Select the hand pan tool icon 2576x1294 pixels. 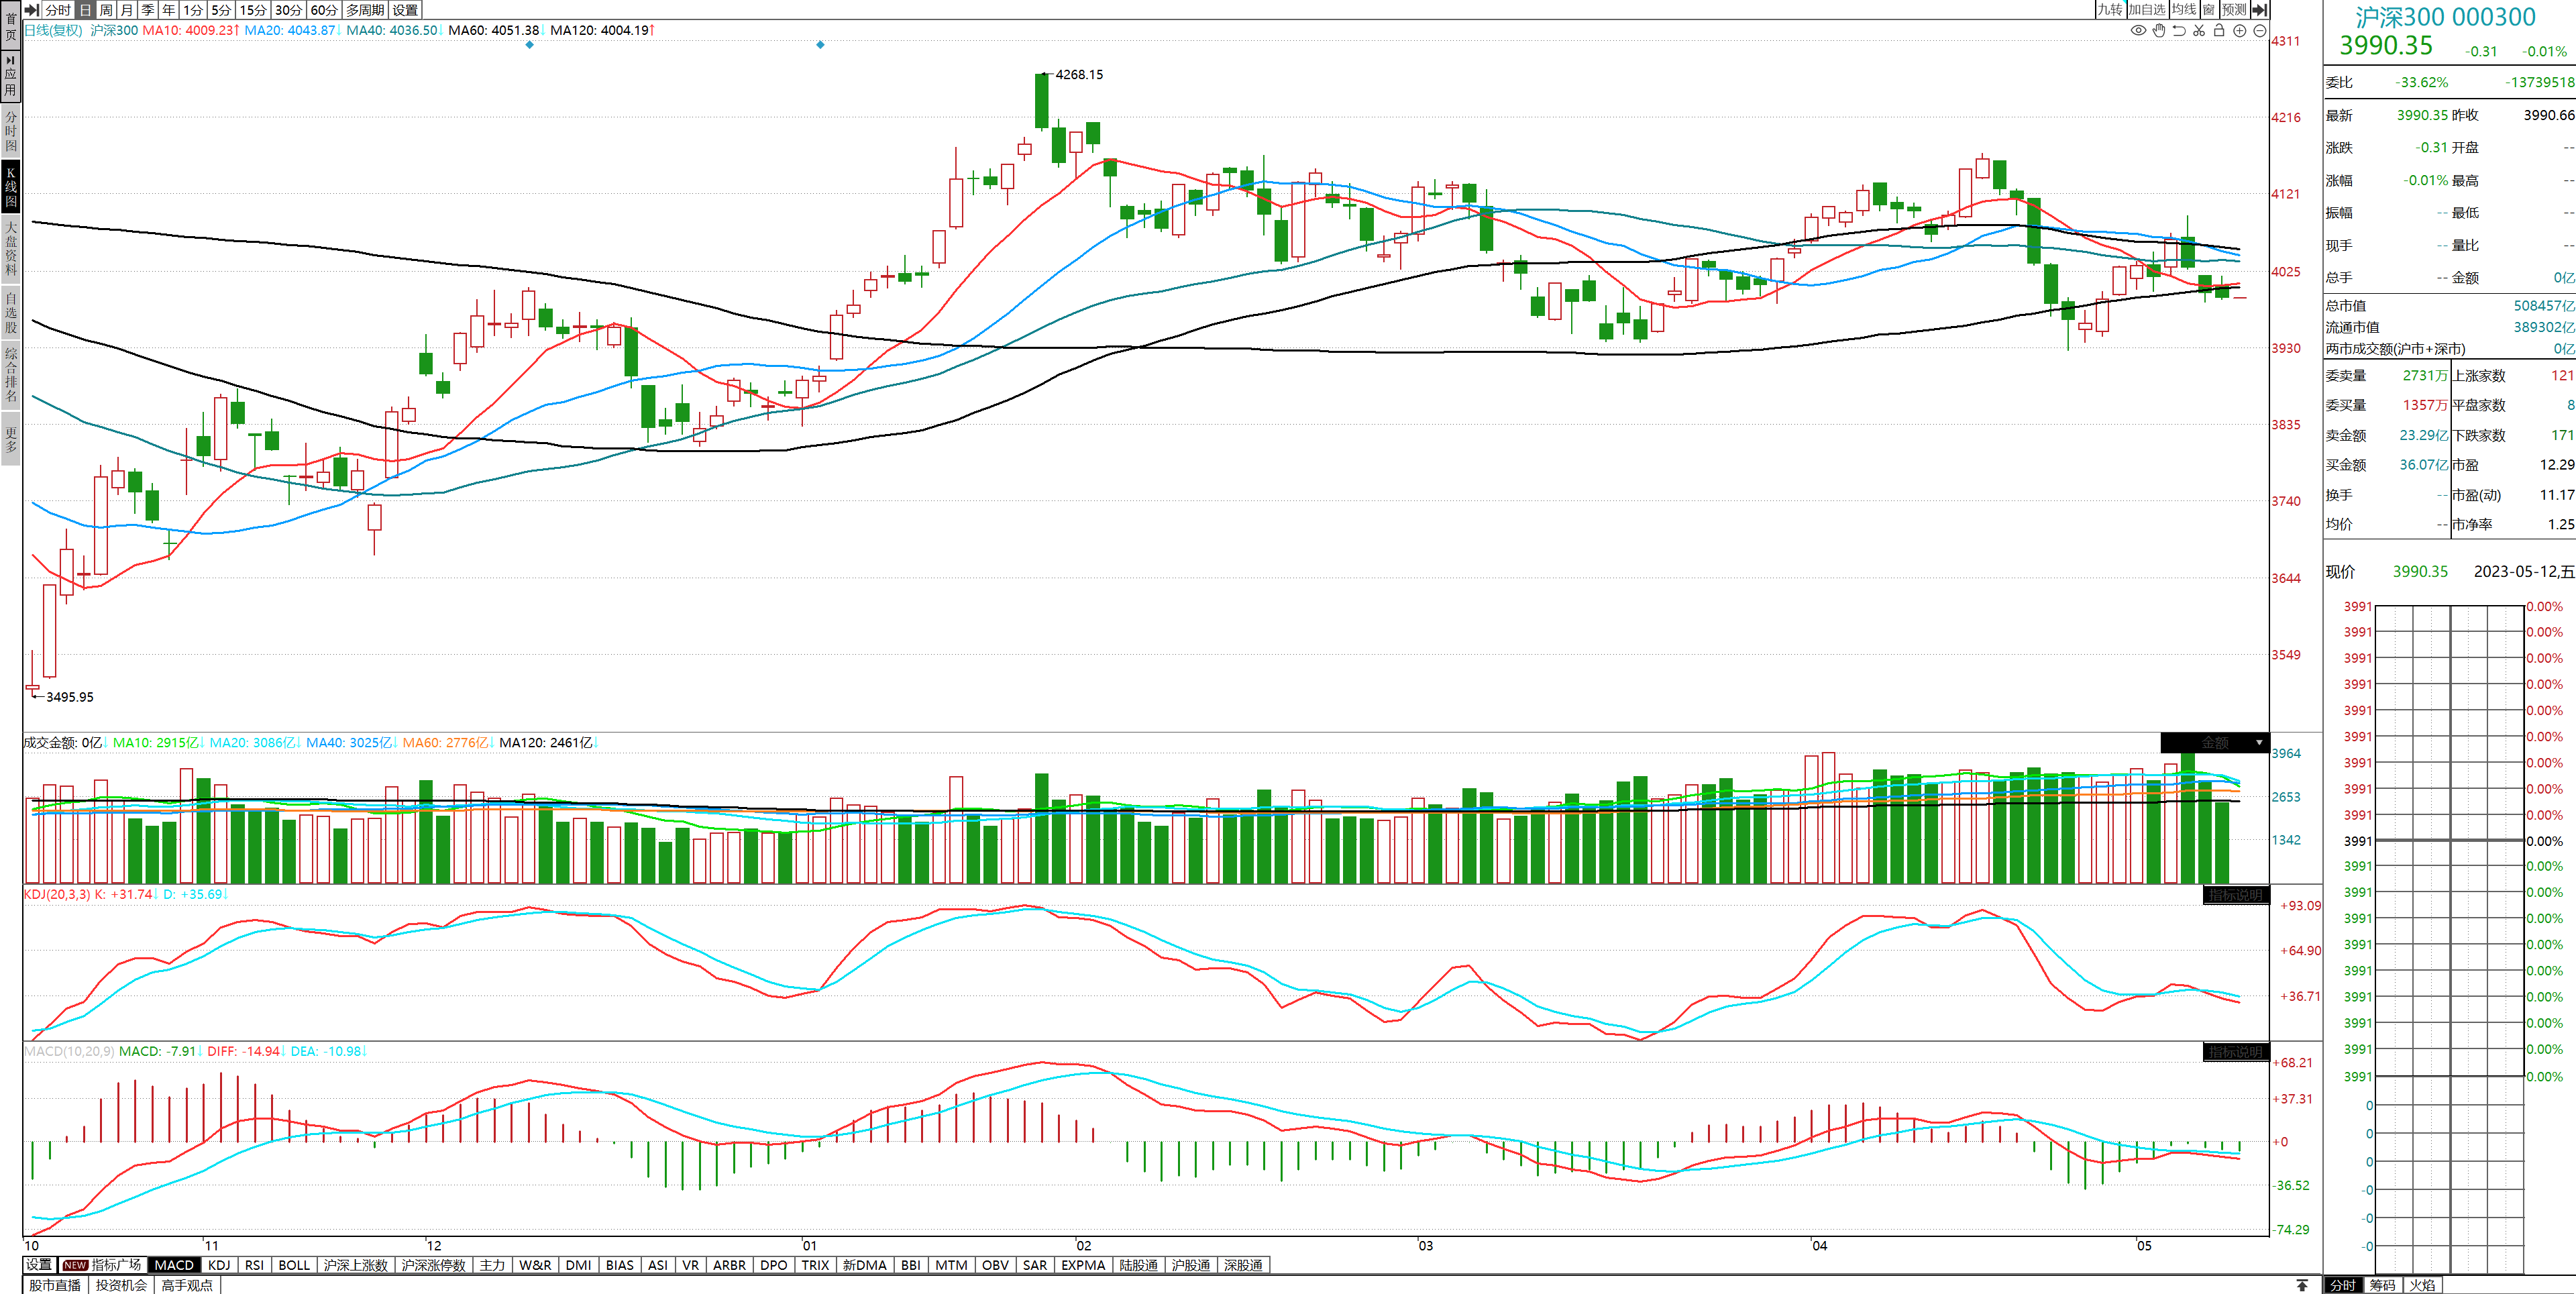click(x=2159, y=30)
